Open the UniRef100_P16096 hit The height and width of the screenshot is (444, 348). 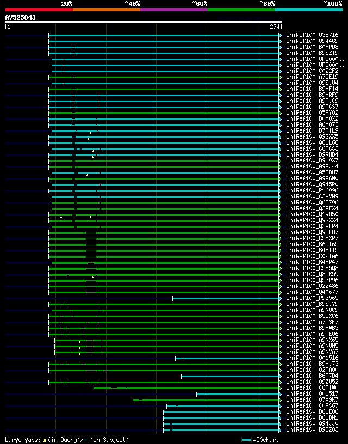tap(312, 191)
